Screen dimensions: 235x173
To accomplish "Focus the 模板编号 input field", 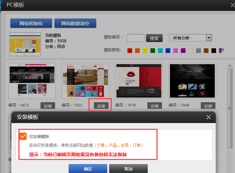I will tap(135, 38).
